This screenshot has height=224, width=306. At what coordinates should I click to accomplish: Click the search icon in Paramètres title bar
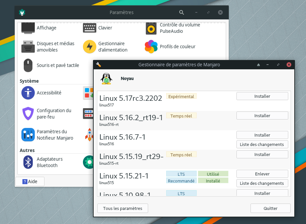[x=182, y=12]
